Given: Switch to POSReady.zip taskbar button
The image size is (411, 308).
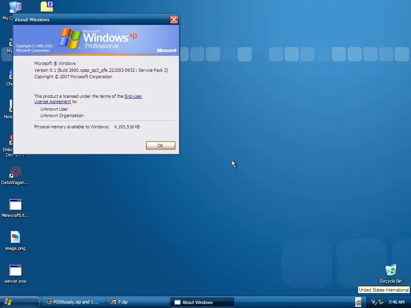Looking at the screenshot, I should 73,302.
